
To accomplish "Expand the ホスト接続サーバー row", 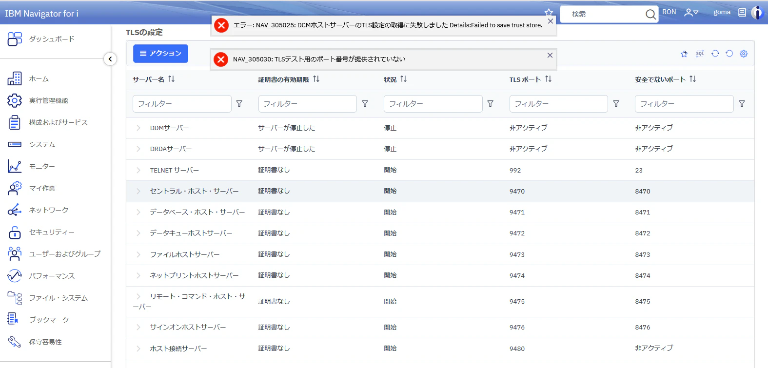I will pyautogui.click(x=138, y=349).
